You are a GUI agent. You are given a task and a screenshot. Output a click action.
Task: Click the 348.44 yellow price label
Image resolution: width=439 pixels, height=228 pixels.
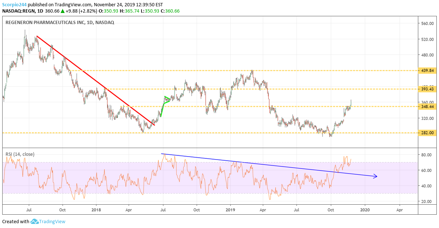click(x=427, y=107)
